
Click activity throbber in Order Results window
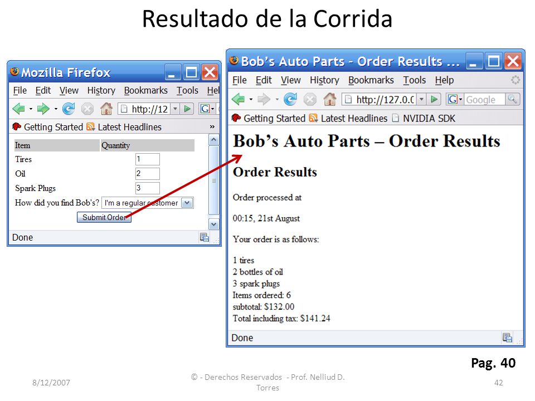pos(515,80)
